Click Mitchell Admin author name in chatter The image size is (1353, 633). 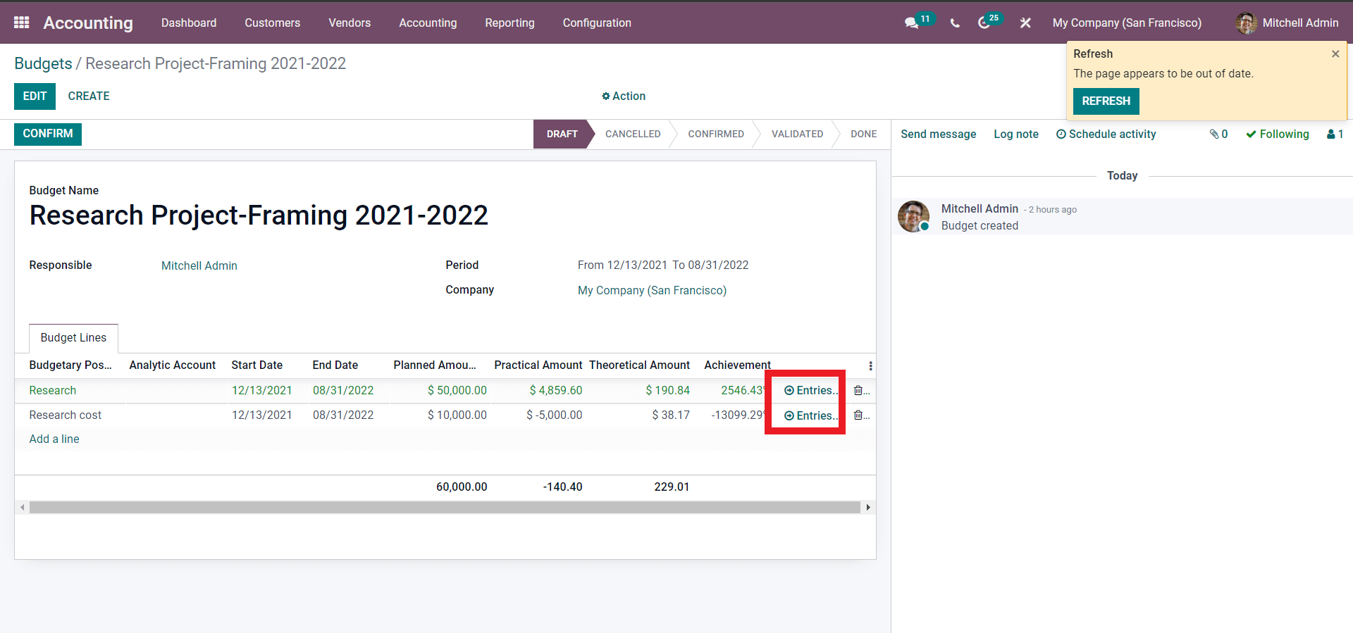(x=980, y=208)
